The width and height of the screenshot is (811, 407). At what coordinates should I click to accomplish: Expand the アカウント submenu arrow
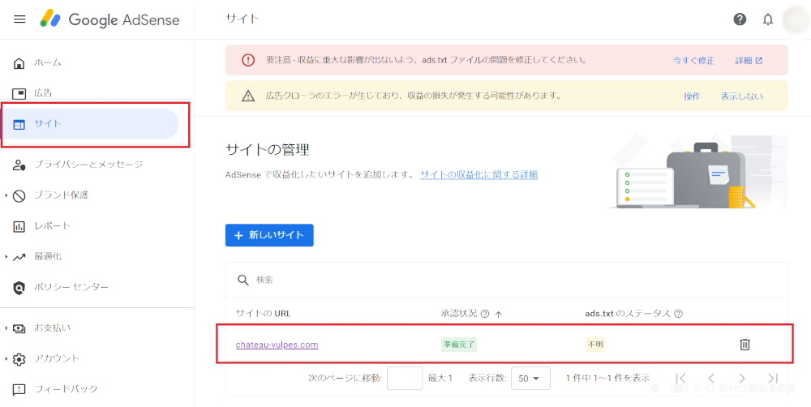tap(6, 358)
